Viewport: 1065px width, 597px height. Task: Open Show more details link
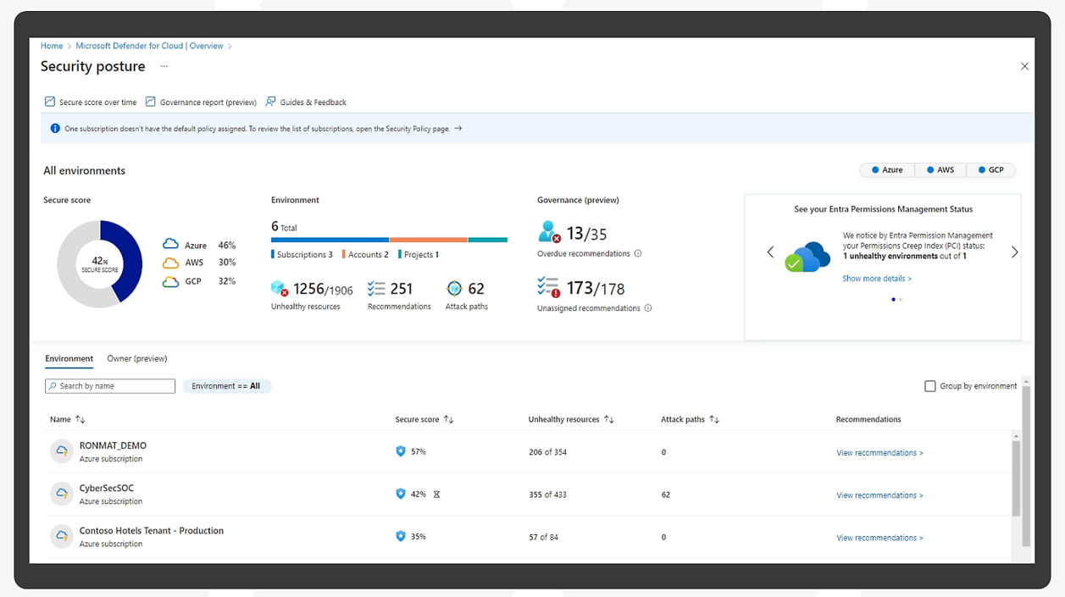(877, 279)
